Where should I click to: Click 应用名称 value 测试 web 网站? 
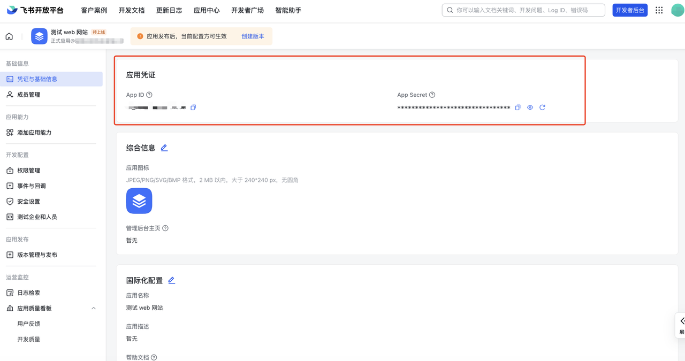pos(144,308)
